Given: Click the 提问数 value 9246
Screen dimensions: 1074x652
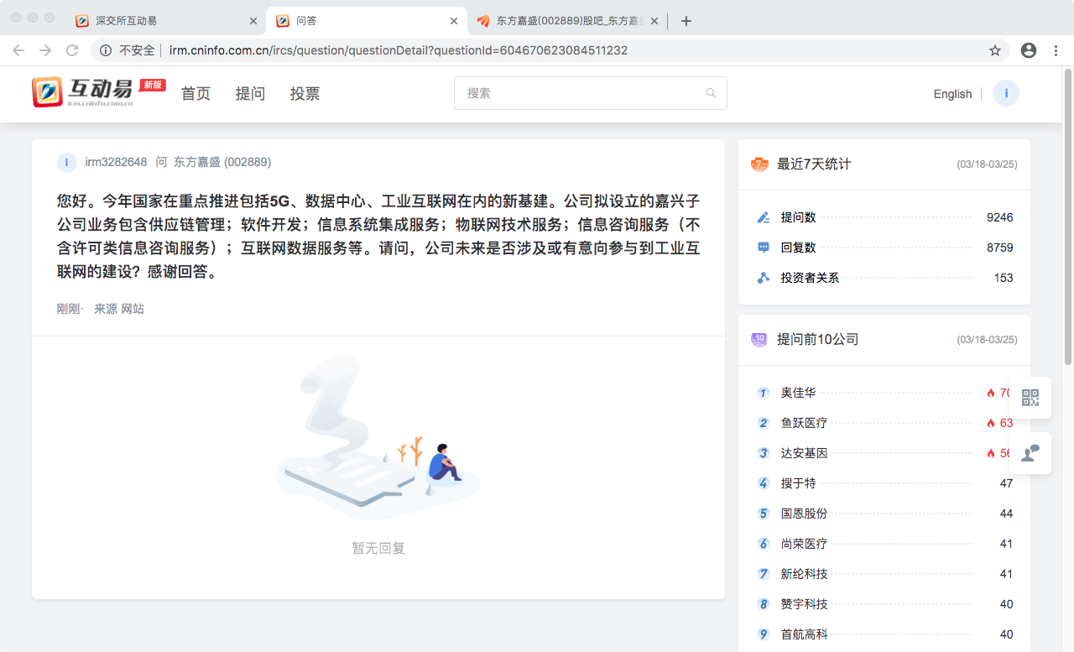Looking at the screenshot, I should pyautogui.click(x=1000, y=217).
